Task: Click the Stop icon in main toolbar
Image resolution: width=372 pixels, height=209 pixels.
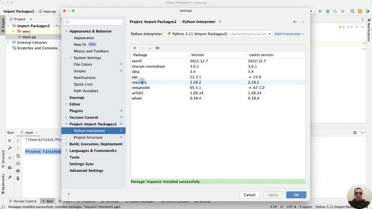Action: click(x=342, y=11)
